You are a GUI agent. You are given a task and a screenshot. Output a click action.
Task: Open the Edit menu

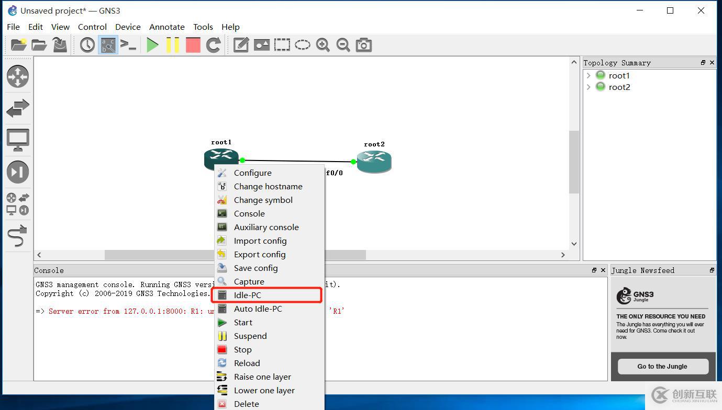pos(36,27)
